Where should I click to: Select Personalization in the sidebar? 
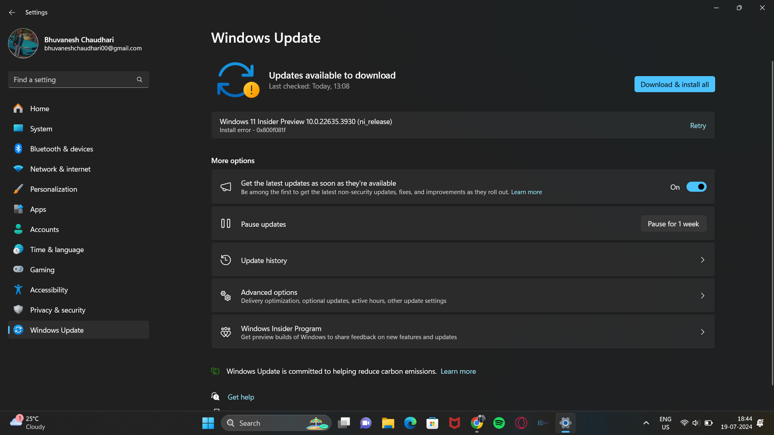[x=54, y=189]
